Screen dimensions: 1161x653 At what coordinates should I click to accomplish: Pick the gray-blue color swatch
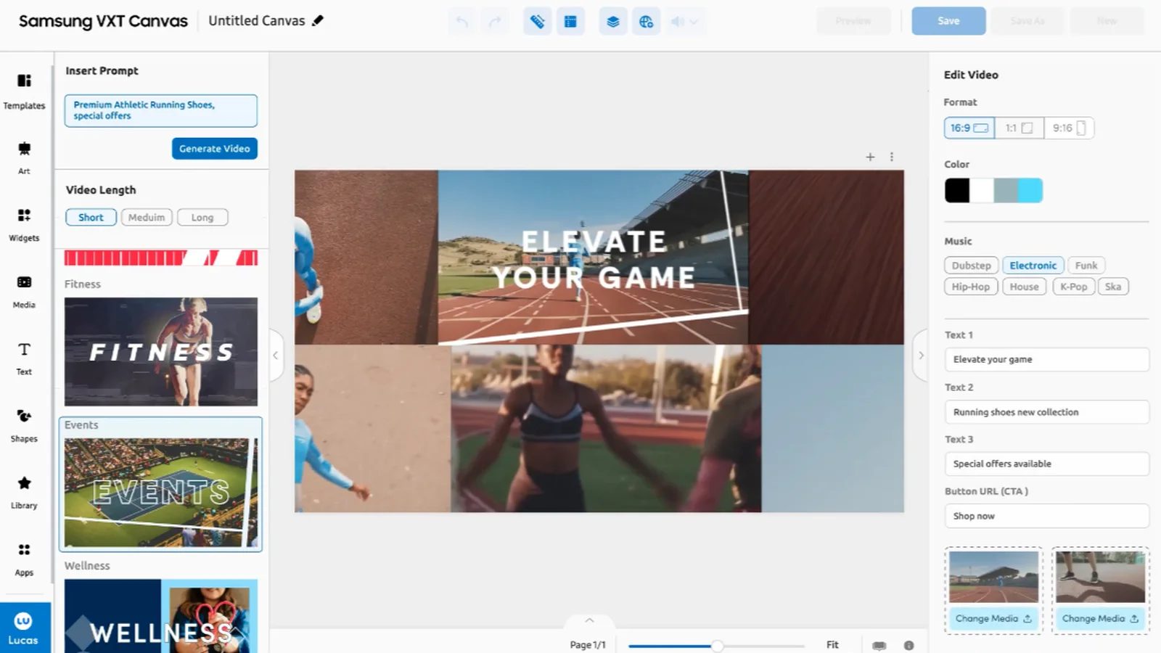point(1006,190)
